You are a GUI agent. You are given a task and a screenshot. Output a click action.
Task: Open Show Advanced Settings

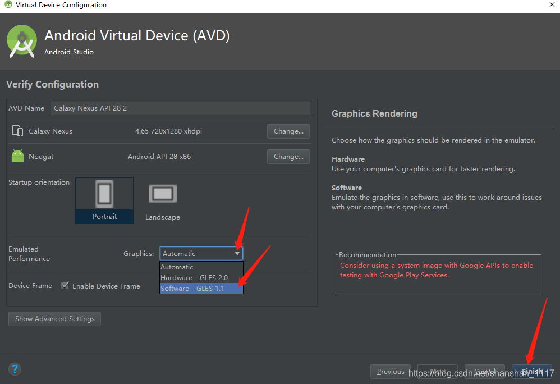click(54, 319)
